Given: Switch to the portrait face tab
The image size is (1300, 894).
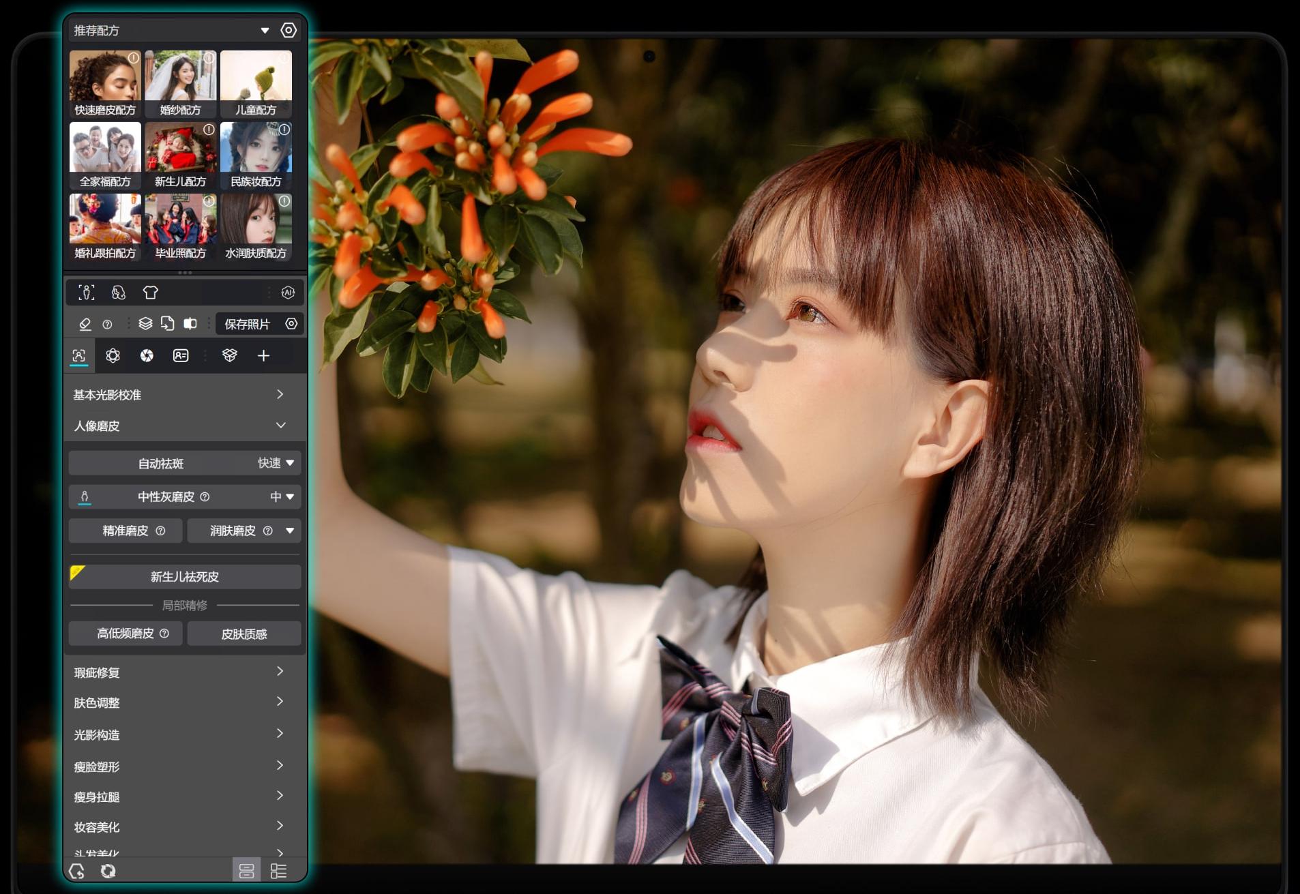Looking at the screenshot, I should [x=79, y=355].
